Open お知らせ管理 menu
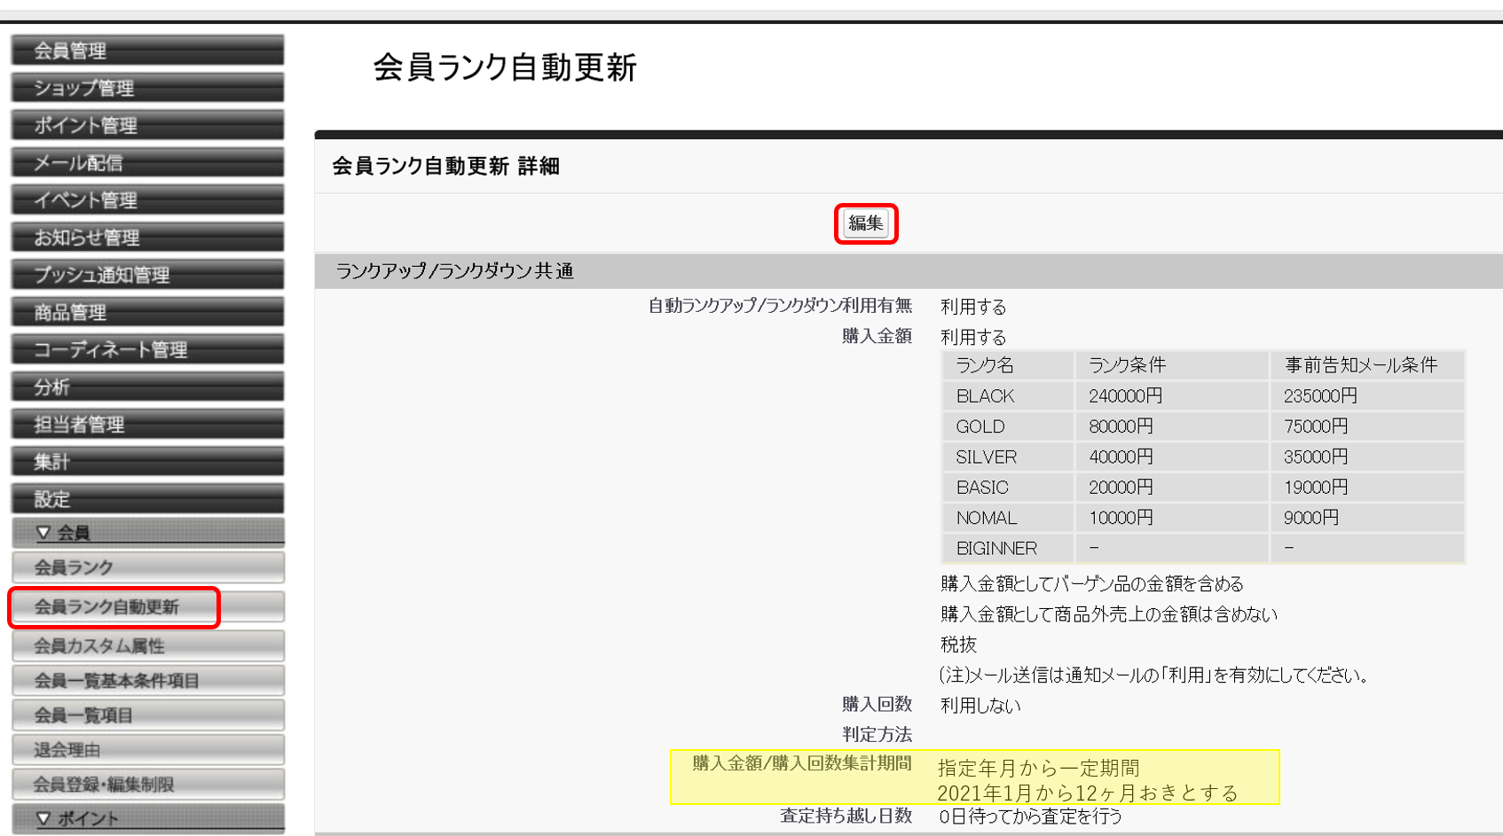This screenshot has width=1503, height=836. [147, 238]
